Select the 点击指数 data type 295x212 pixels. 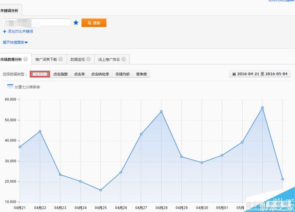pos(60,74)
